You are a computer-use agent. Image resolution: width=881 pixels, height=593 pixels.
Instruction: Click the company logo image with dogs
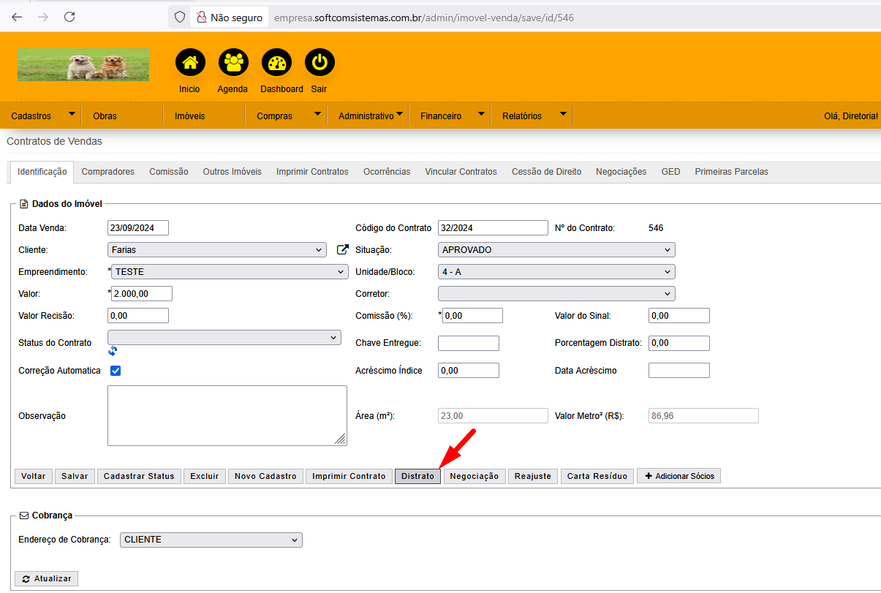(x=83, y=64)
